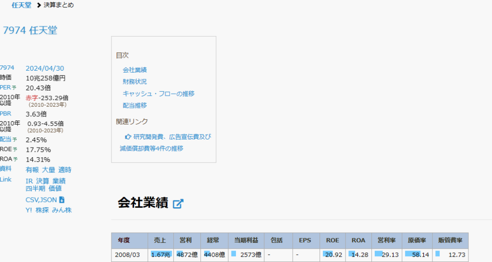Click the 業績 link in Link row
The width and height of the screenshot is (492, 262).
pyautogui.click(x=59, y=181)
